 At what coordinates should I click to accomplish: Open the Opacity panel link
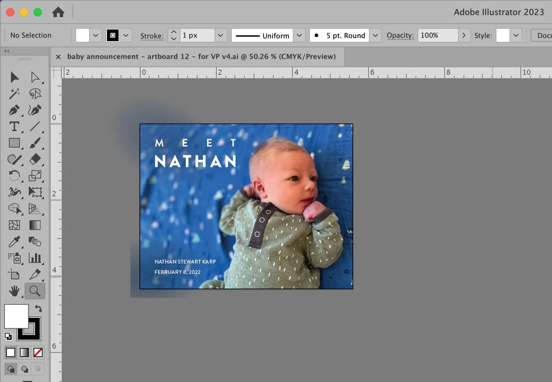tap(400, 35)
